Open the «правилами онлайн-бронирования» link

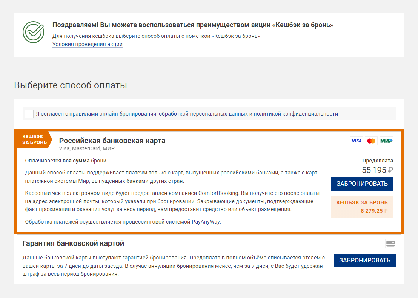113,114
